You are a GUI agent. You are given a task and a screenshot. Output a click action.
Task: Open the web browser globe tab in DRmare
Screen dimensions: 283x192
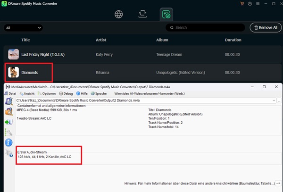(x=118, y=14)
